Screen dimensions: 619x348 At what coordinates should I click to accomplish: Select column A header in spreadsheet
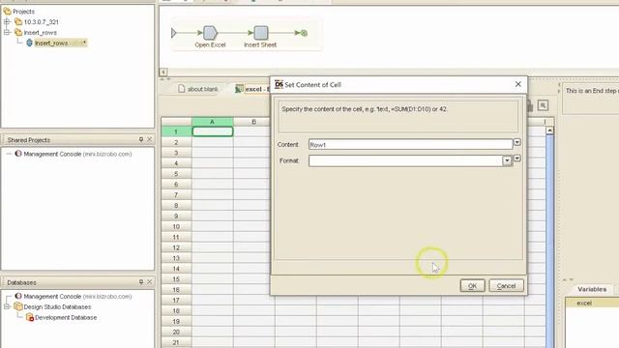(x=213, y=122)
